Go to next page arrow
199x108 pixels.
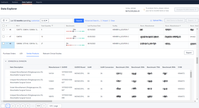pos(44,106)
